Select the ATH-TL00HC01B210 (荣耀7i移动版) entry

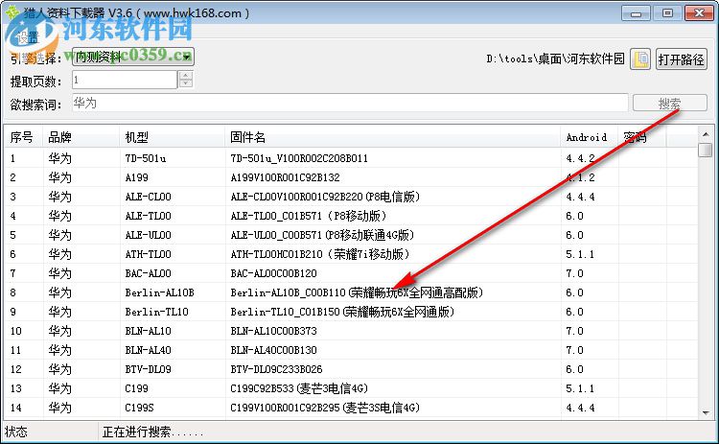pyautogui.click(x=320, y=254)
